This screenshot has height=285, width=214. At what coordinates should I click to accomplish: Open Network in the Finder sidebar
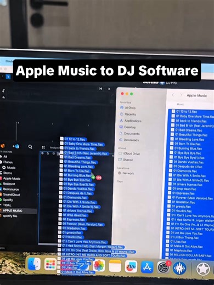(x=126, y=173)
